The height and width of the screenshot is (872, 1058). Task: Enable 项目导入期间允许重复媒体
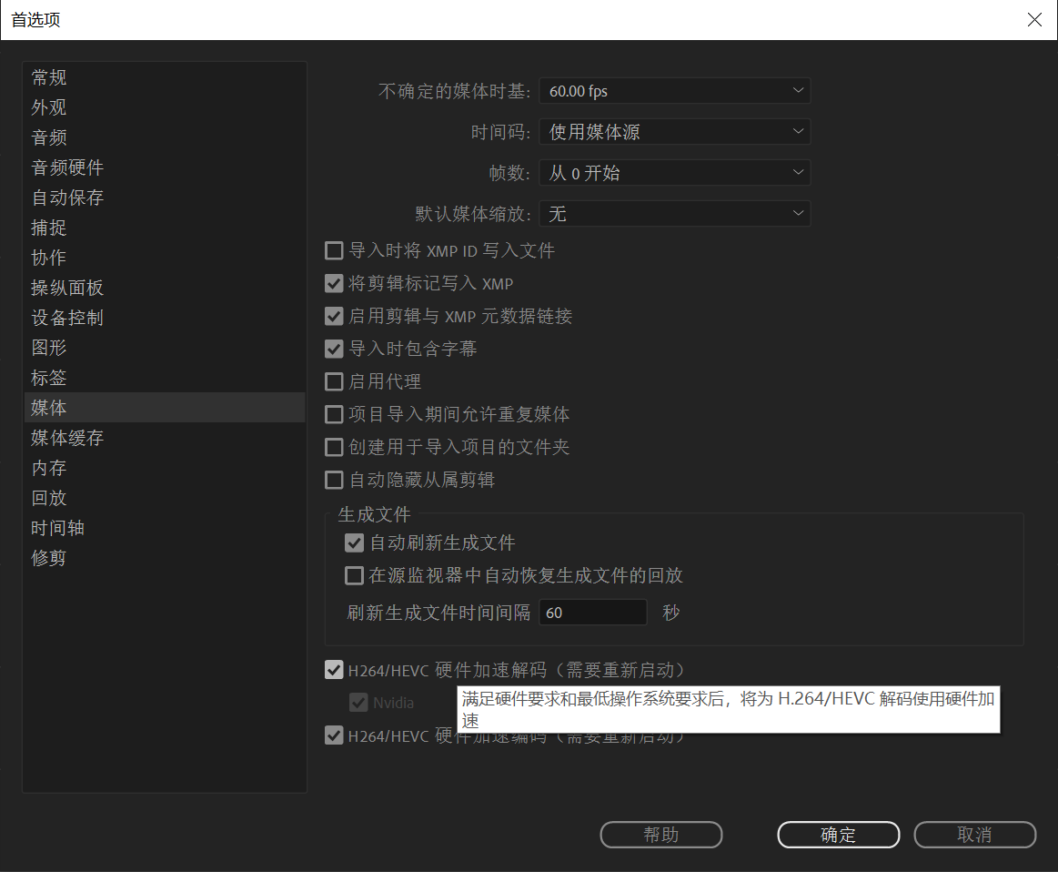[334, 414]
